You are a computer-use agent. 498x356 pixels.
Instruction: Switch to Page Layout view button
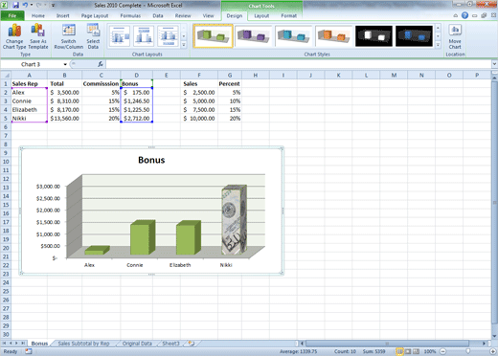pos(408,351)
